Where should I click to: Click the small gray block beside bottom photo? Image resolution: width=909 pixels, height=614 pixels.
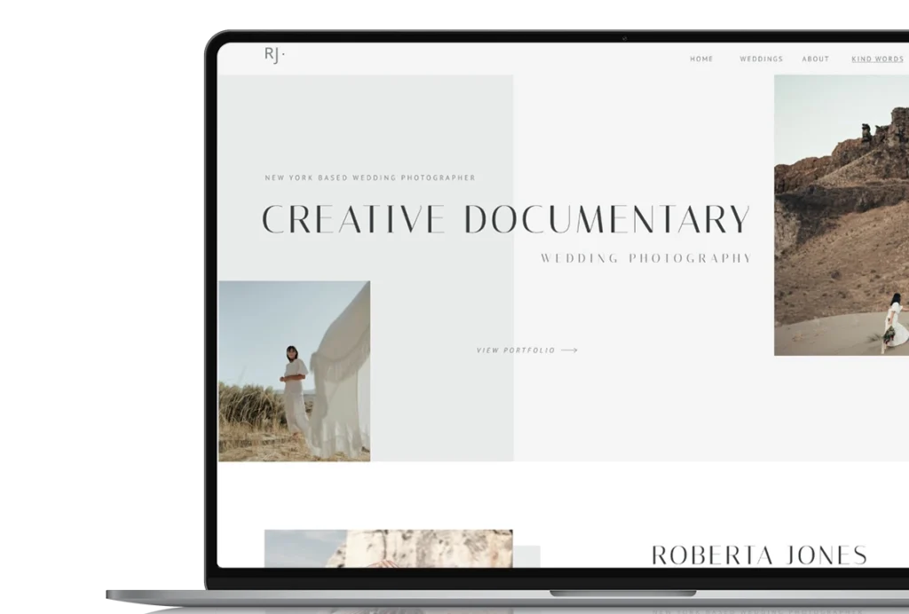tap(526, 556)
